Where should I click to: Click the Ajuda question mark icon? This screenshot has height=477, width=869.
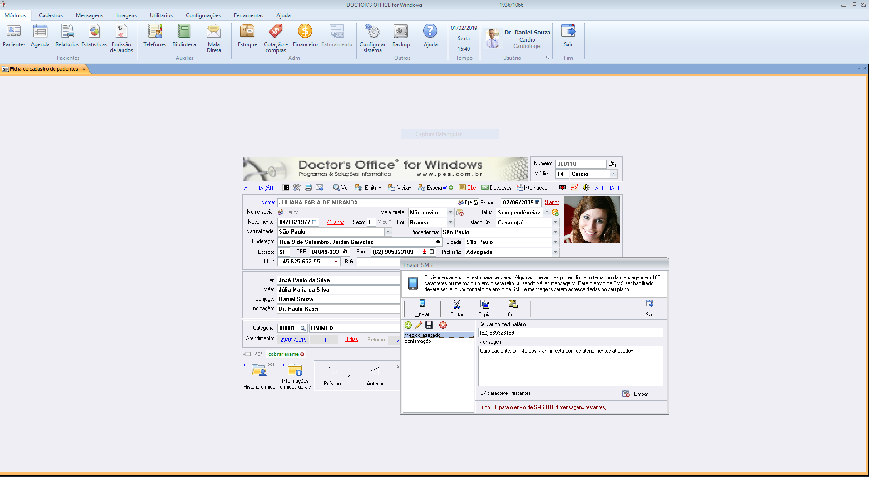[x=430, y=36]
